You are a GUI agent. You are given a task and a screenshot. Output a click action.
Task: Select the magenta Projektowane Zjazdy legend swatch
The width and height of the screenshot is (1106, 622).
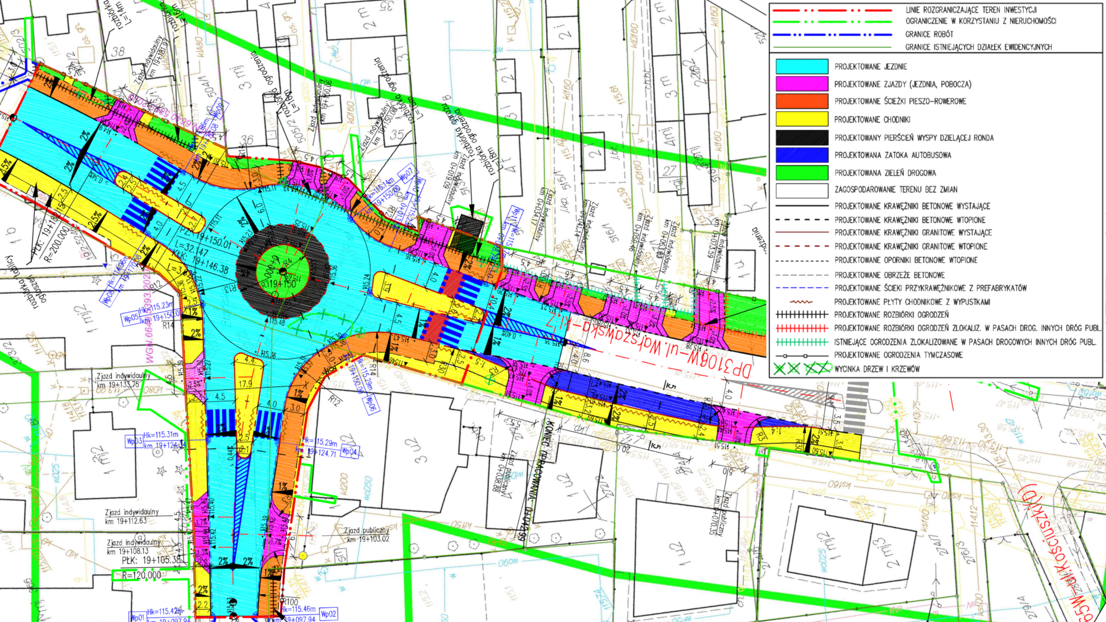pyautogui.click(x=801, y=84)
